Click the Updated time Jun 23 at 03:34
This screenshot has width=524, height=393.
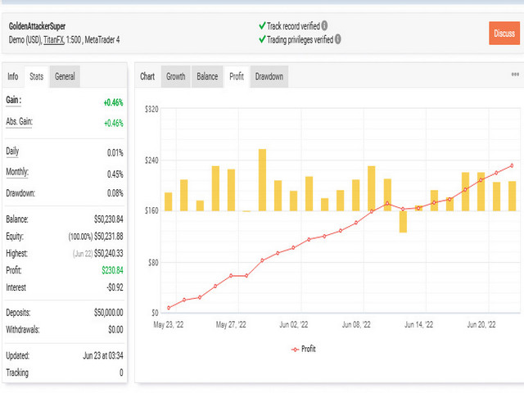pos(103,355)
